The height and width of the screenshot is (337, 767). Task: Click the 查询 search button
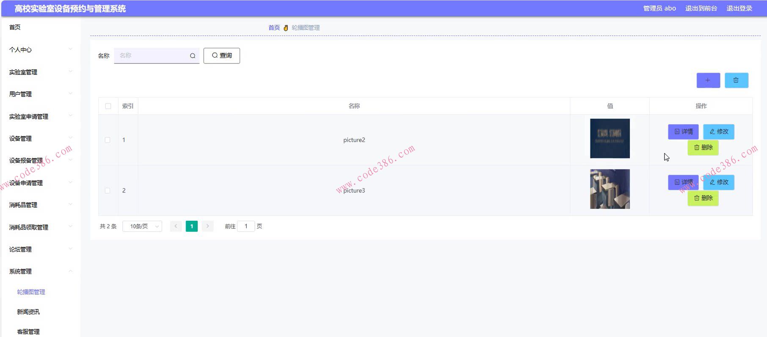(x=222, y=55)
